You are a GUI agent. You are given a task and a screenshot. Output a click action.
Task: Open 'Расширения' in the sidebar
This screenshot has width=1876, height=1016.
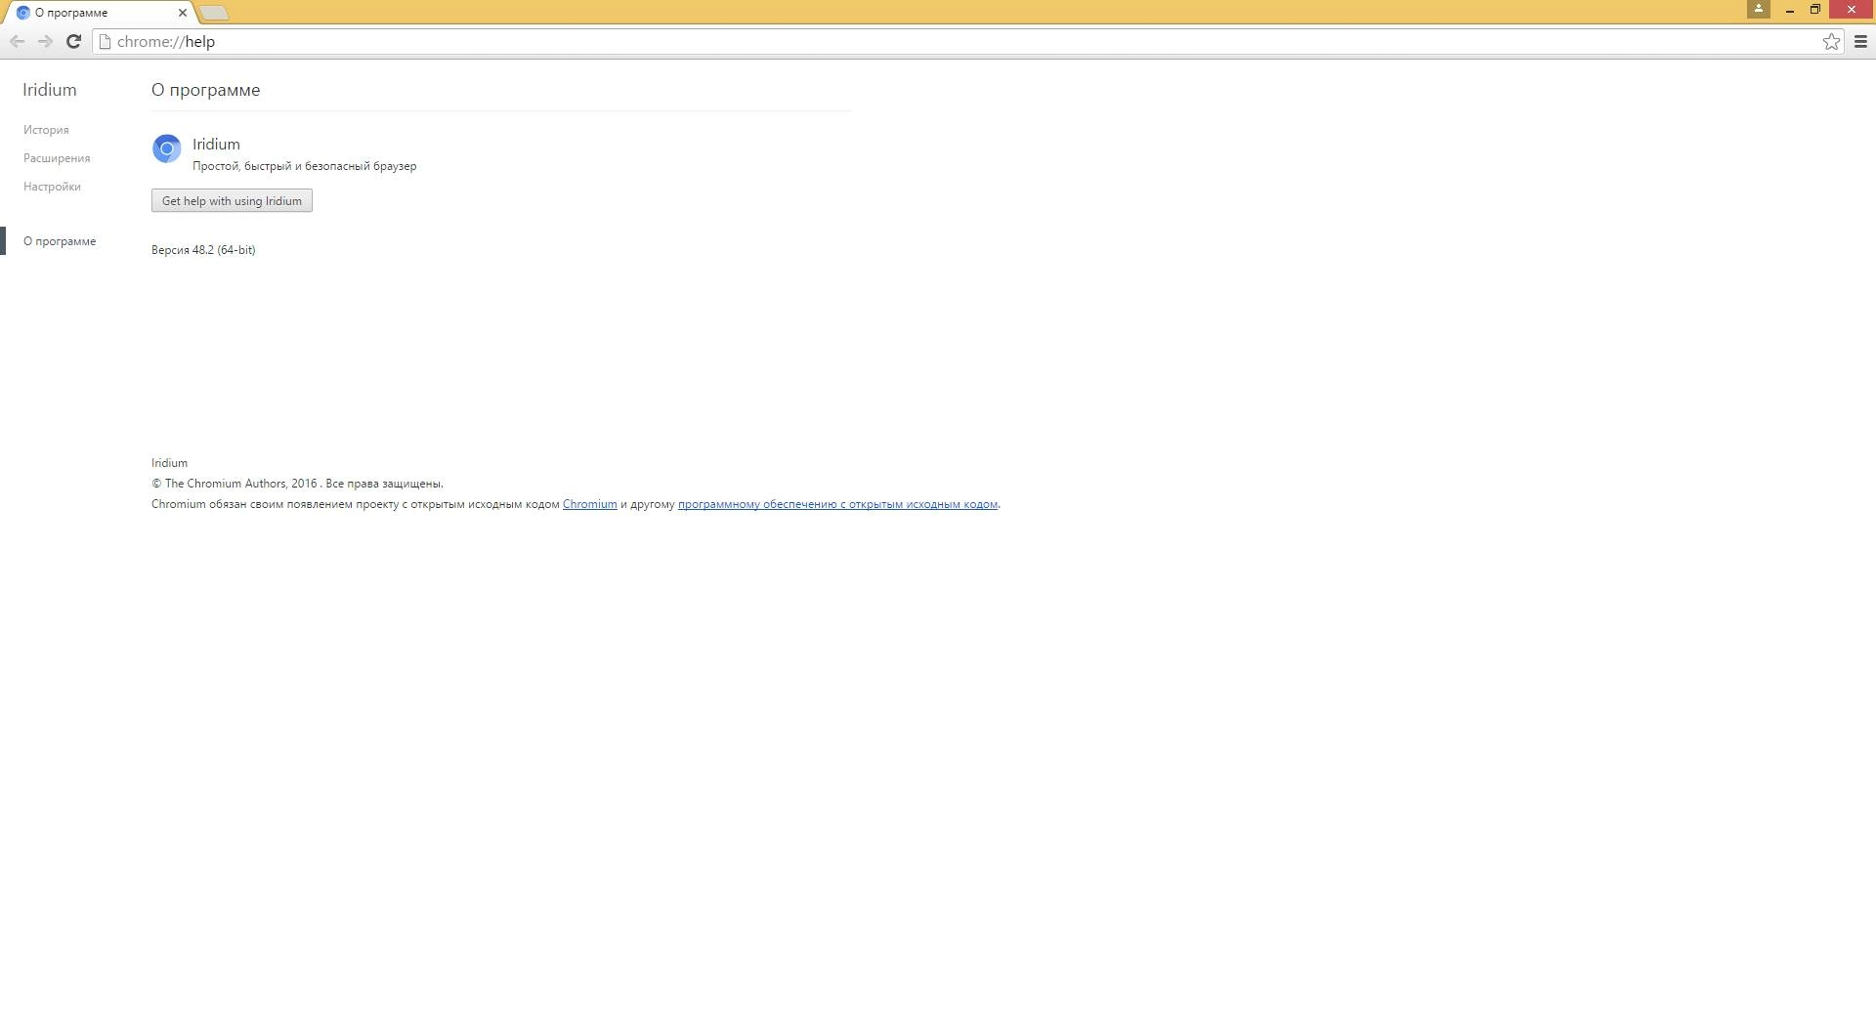pyautogui.click(x=57, y=158)
